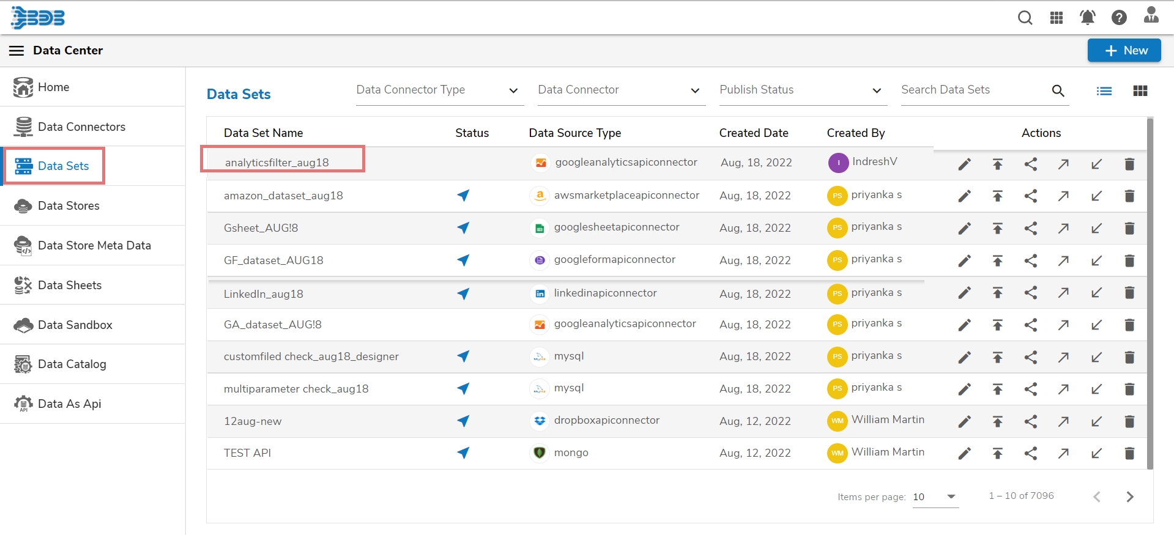Open the notifications bell icon
Viewport: 1174px width, 535px height.
click(x=1087, y=18)
